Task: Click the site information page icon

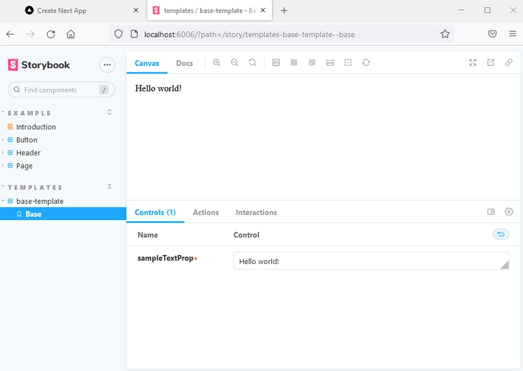Action: point(134,34)
